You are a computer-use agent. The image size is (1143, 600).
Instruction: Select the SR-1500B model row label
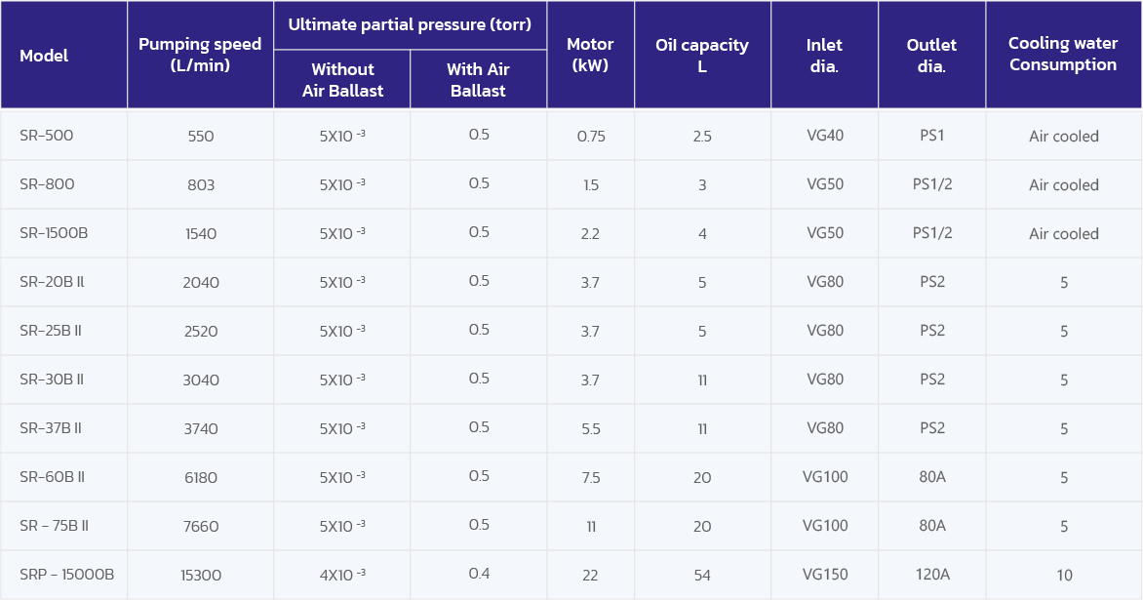click(54, 233)
